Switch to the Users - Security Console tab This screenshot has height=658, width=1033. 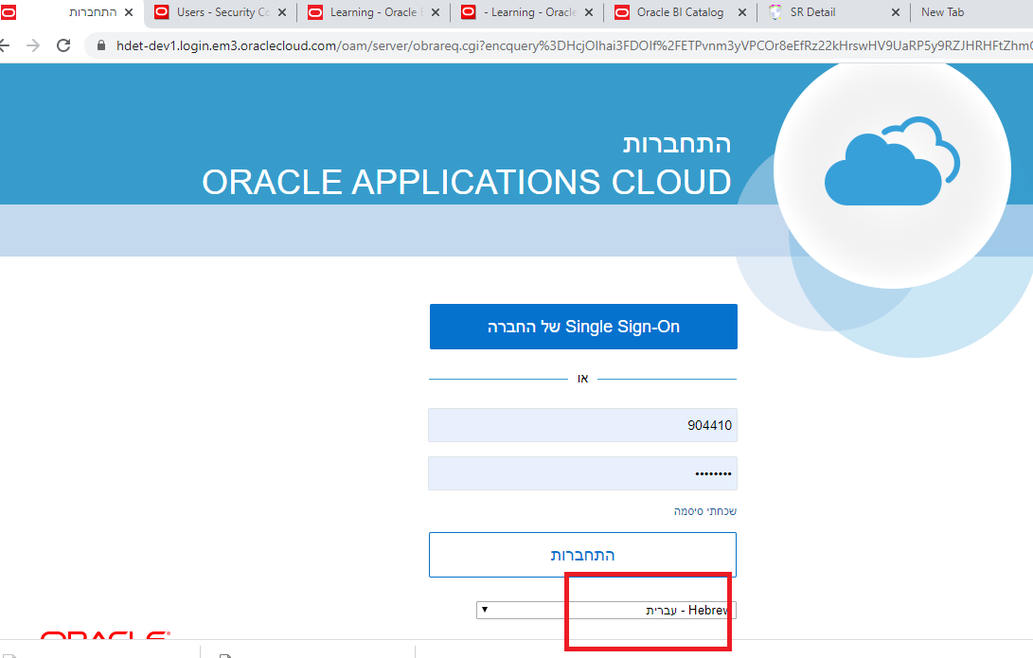pyautogui.click(x=223, y=12)
